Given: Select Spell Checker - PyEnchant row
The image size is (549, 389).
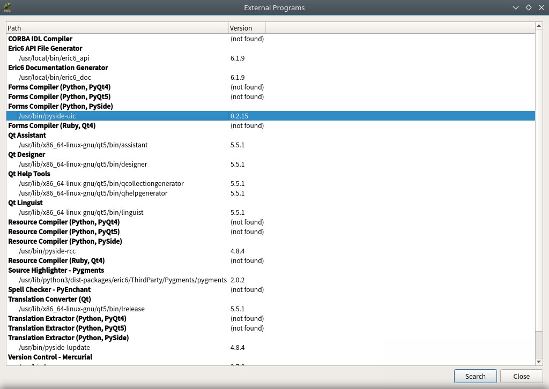Looking at the screenshot, I should (x=271, y=290).
